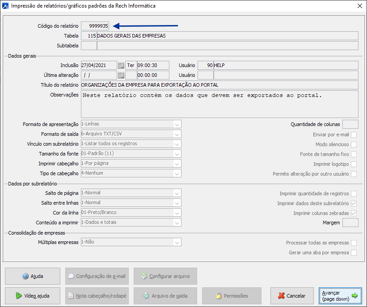367x307 pixels.
Task: Click the Código do relatório field
Action: 95,26
